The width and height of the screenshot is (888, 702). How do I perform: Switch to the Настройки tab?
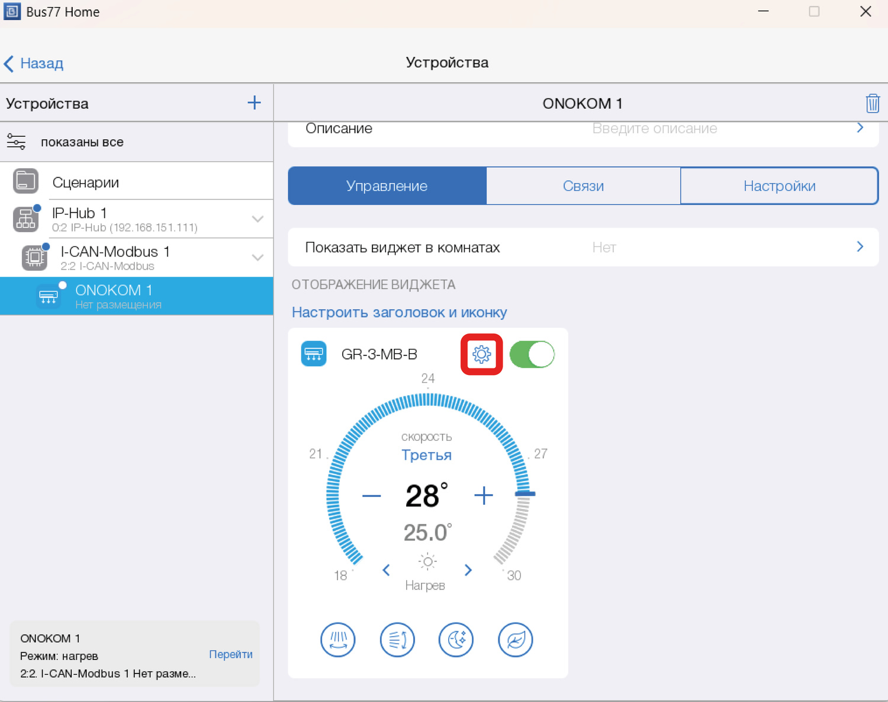pyautogui.click(x=779, y=186)
